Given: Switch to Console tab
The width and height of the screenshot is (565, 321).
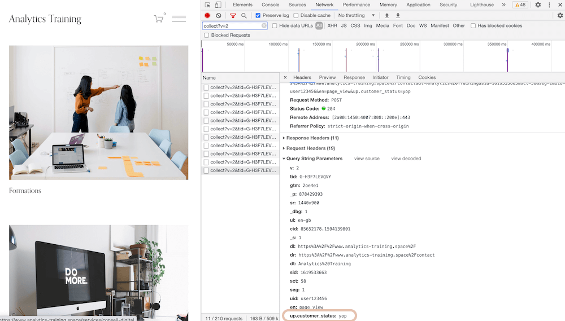Looking at the screenshot, I should 270,5.
